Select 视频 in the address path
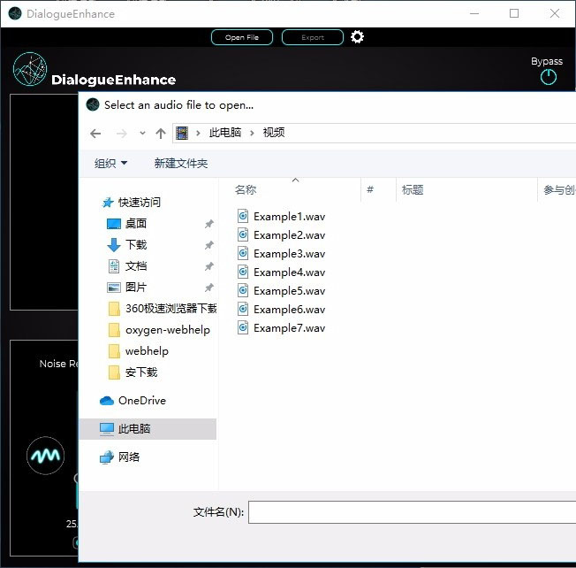Viewport: 576px width, 568px height. tap(274, 133)
